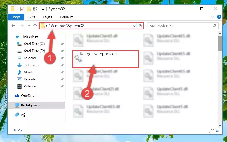
Task: Go forward with the right arrow button
Action: click(x=22, y=26)
